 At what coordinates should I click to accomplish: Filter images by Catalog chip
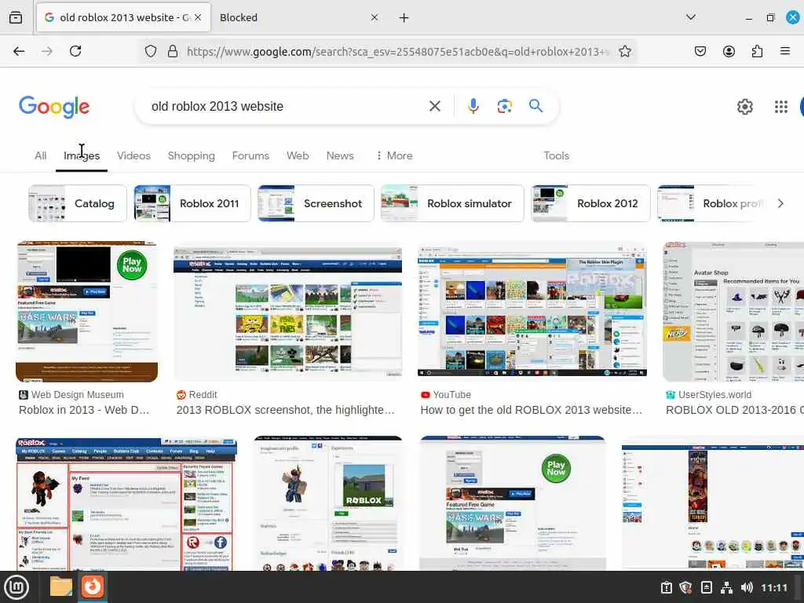pyautogui.click(x=78, y=203)
